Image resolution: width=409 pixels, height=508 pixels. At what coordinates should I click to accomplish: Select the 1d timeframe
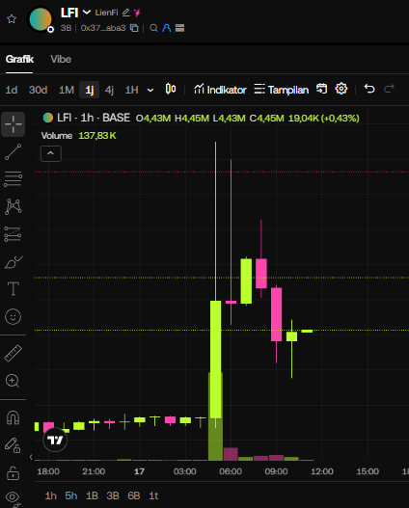click(x=12, y=90)
